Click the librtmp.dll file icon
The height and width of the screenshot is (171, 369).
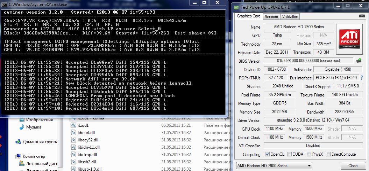73,155
